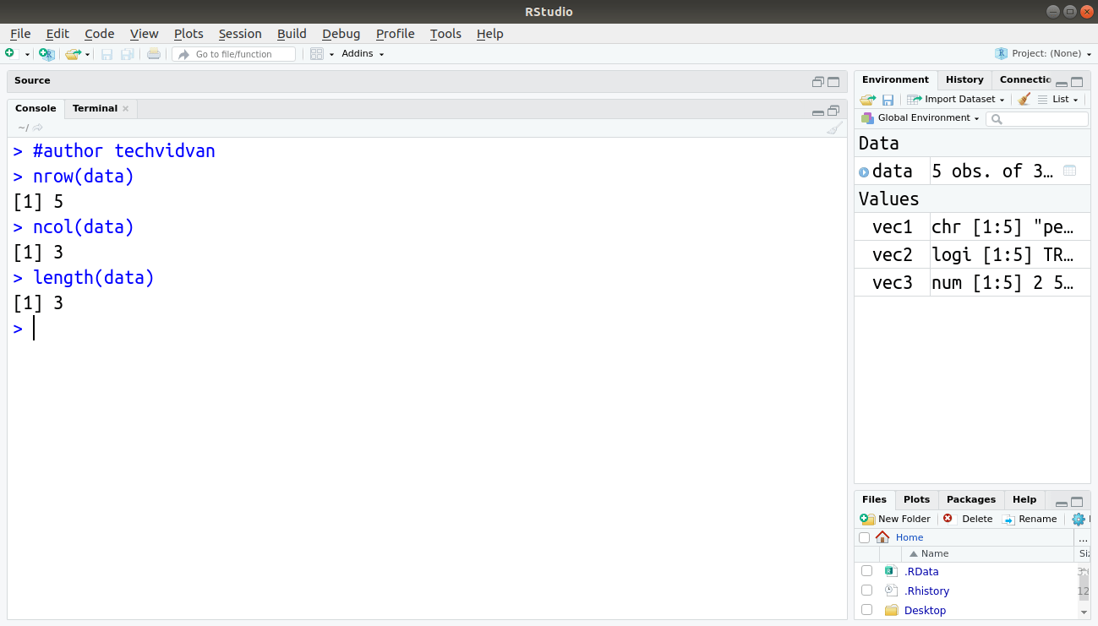Switch to the Terminal tab

(95, 108)
